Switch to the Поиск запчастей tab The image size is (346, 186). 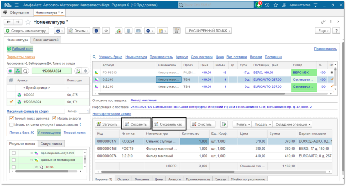[46, 40]
